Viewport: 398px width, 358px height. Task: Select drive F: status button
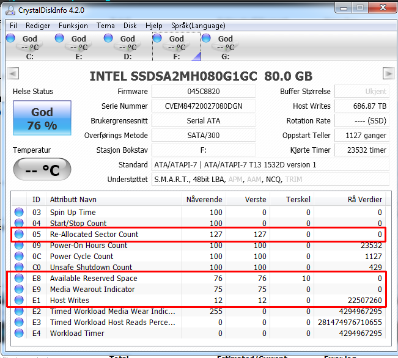(177, 46)
